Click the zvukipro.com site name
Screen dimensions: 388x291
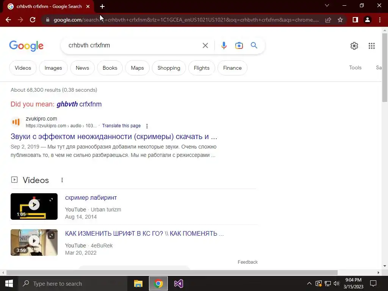click(x=41, y=119)
